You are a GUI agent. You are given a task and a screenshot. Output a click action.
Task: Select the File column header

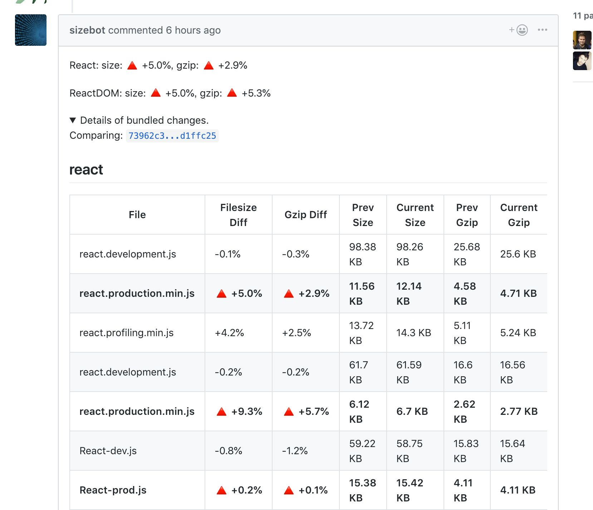pyautogui.click(x=137, y=215)
